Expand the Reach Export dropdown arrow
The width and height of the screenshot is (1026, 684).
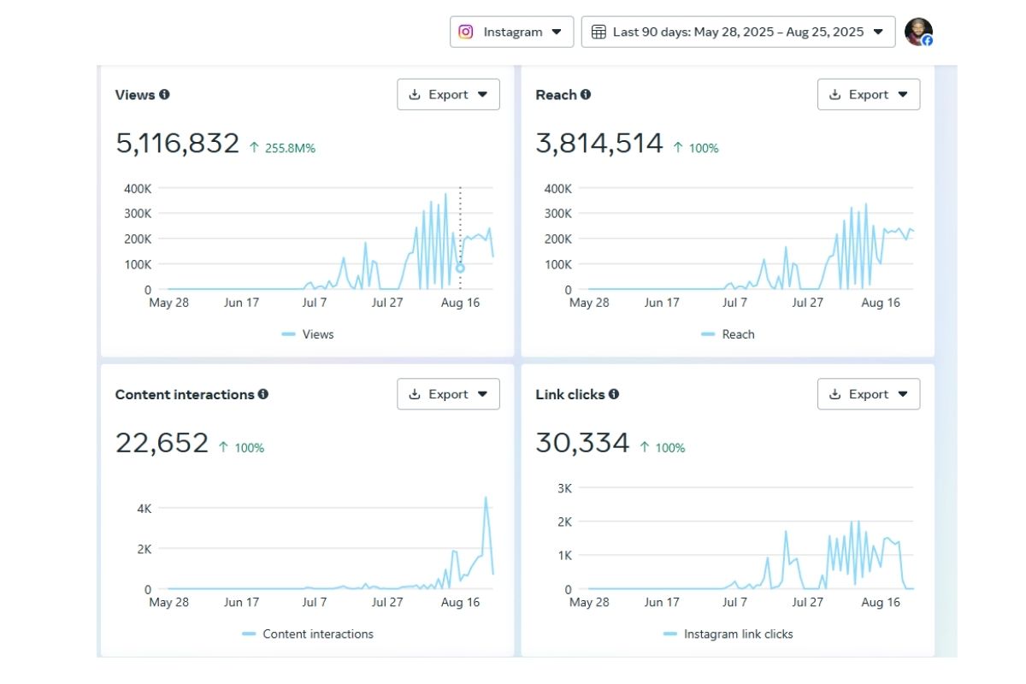[x=903, y=95]
